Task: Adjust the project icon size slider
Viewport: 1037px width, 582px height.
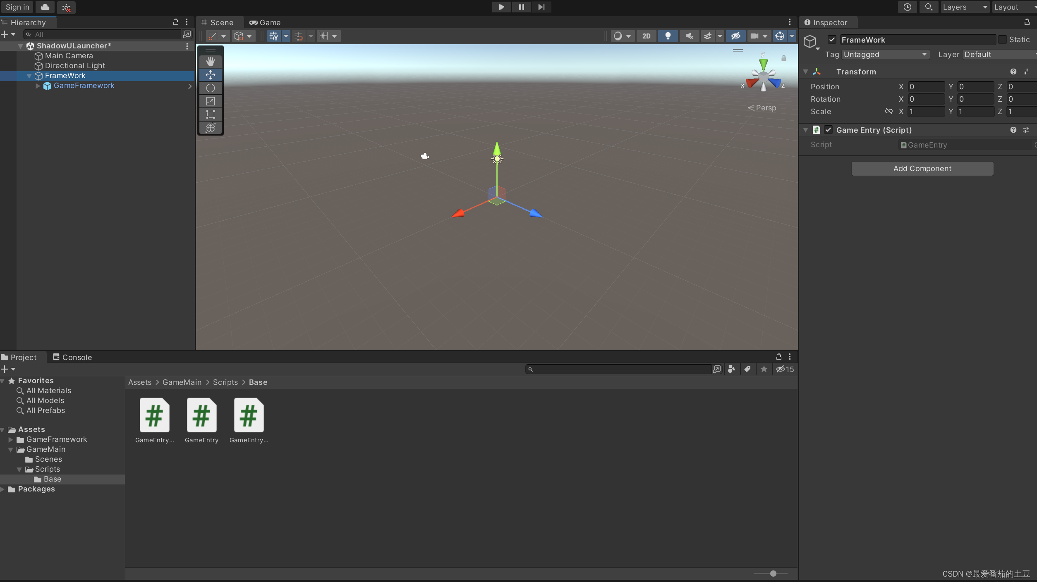Action: [773, 573]
